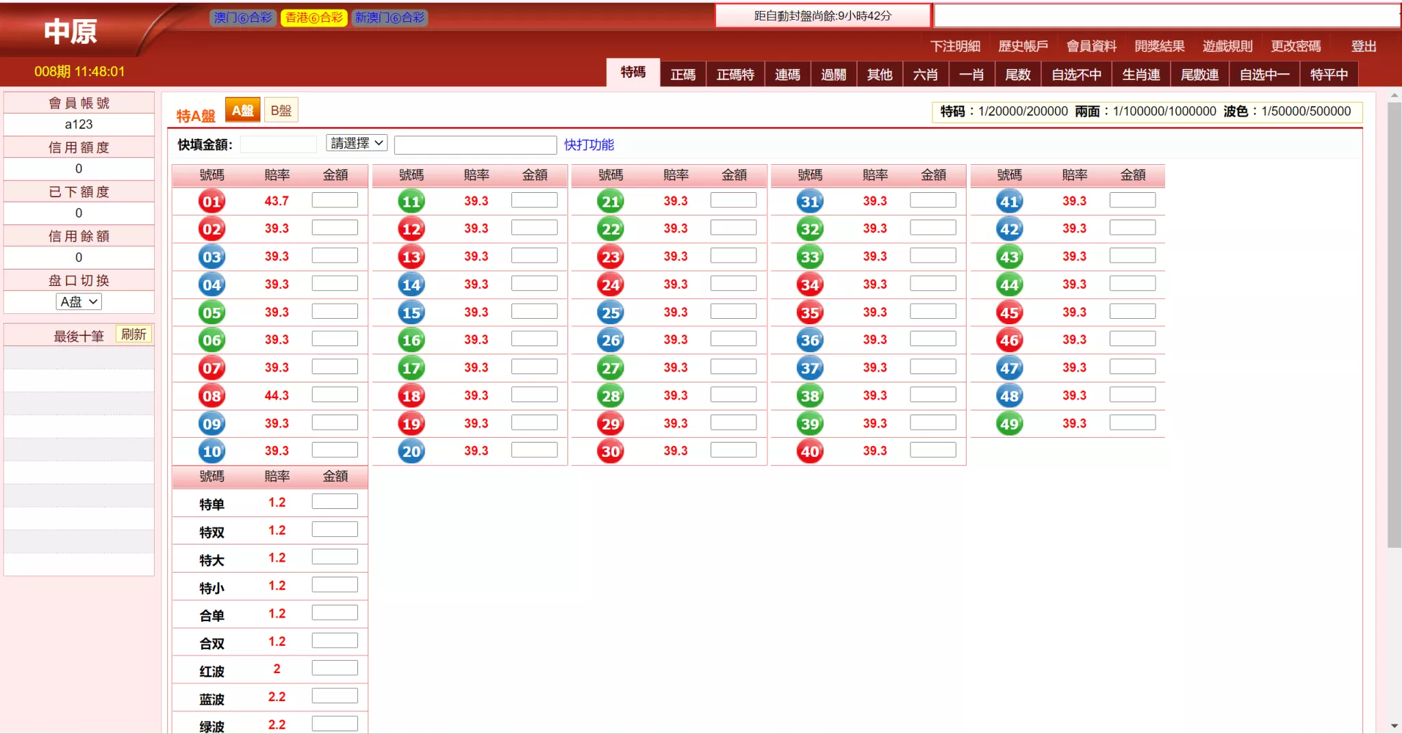Click the green number 27 ball
The width and height of the screenshot is (1402, 734).
(610, 368)
